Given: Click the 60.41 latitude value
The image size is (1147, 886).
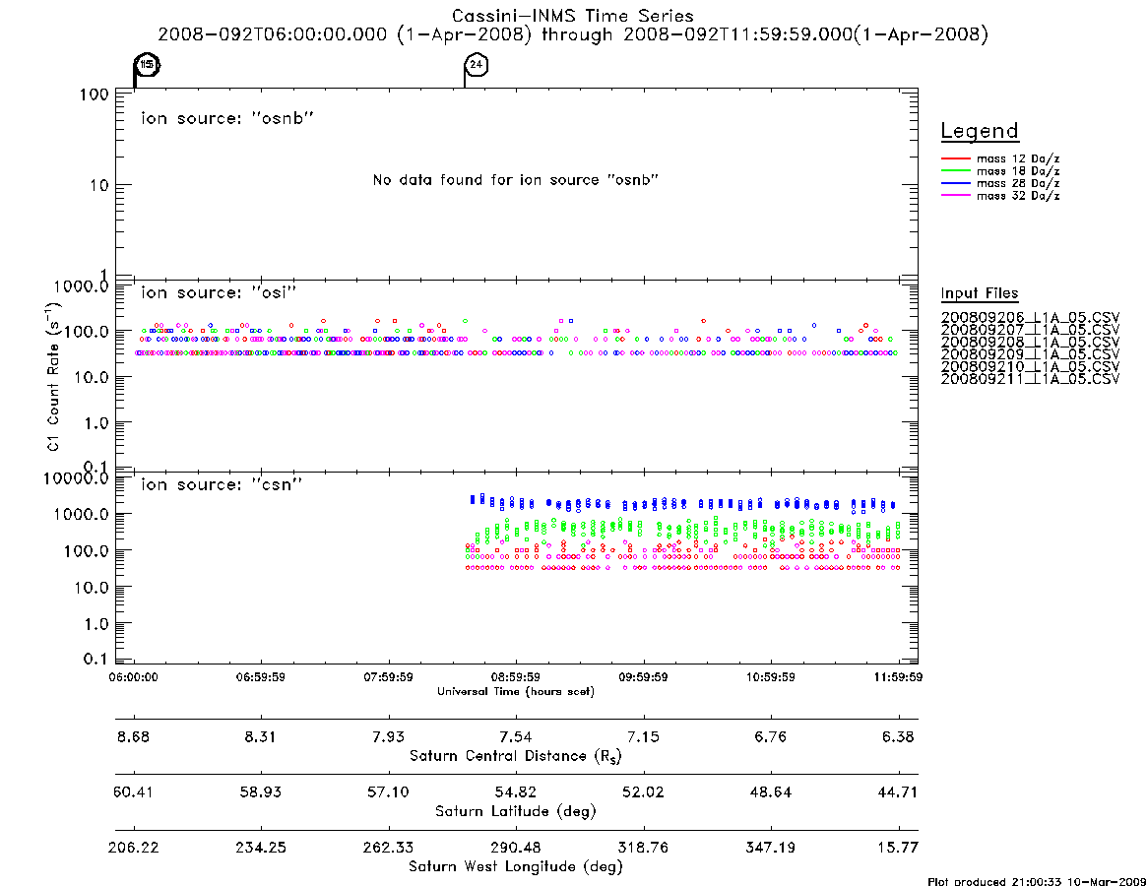Looking at the screenshot, I should 133,792.
